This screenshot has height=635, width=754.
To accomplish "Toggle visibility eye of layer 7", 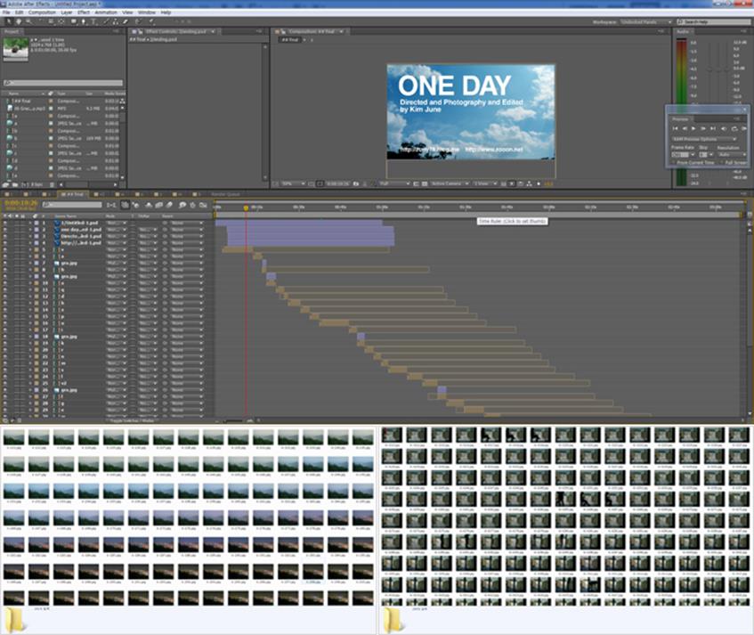I will (5, 263).
